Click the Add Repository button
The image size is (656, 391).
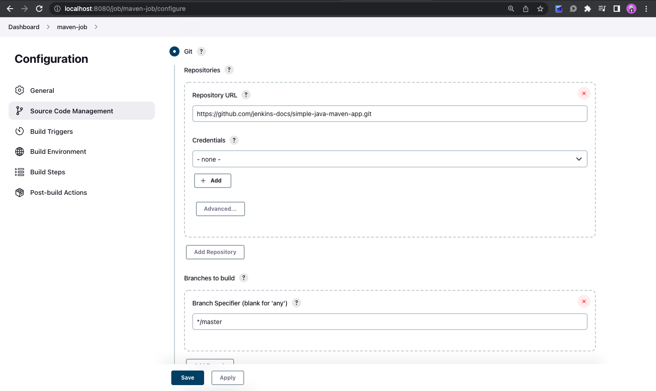point(215,252)
